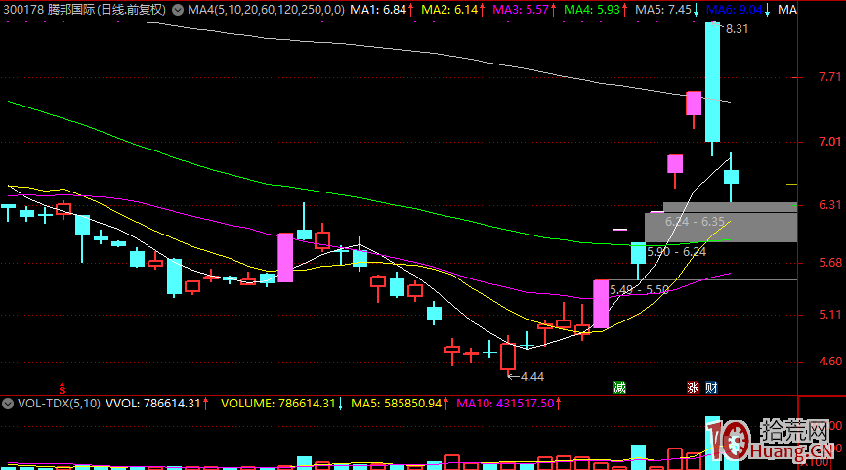The image size is (846, 470).
Task: Select the VVOL: 786614.31 value
Action: point(152,404)
